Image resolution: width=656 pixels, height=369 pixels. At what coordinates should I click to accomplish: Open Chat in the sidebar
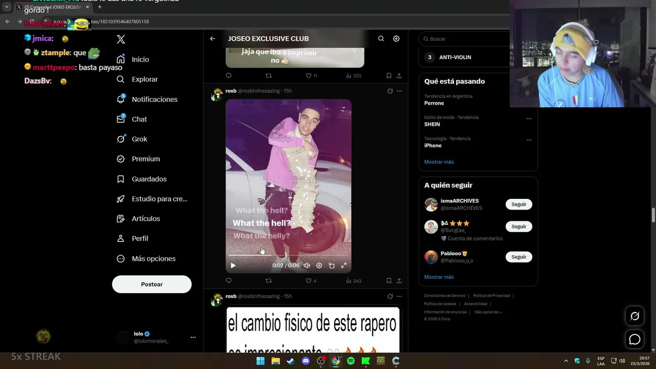[x=132, y=119]
